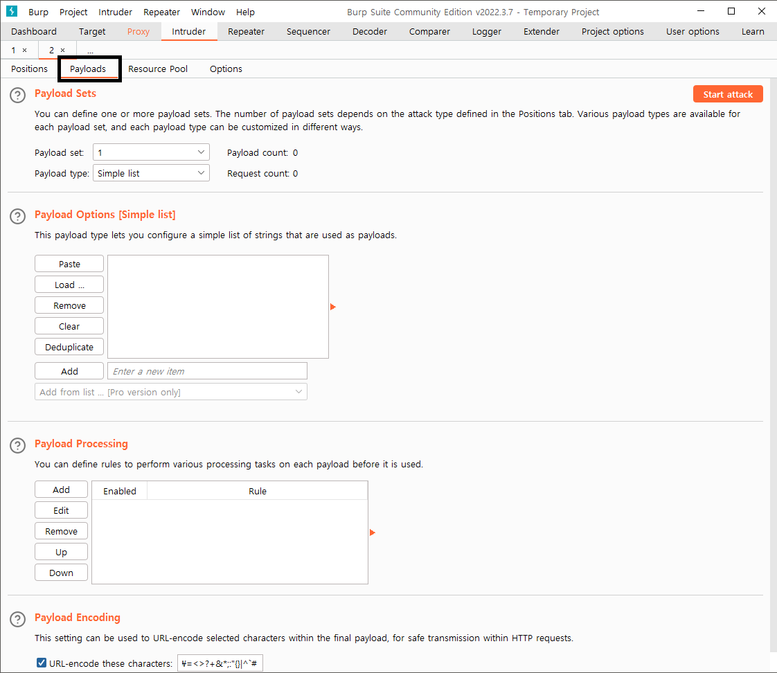Click the Clear button
777x673 pixels.
click(x=69, y=326)
